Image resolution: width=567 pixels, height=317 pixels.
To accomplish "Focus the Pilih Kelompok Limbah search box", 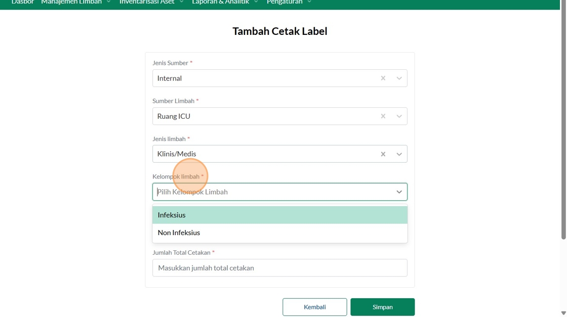I will 274,192.
